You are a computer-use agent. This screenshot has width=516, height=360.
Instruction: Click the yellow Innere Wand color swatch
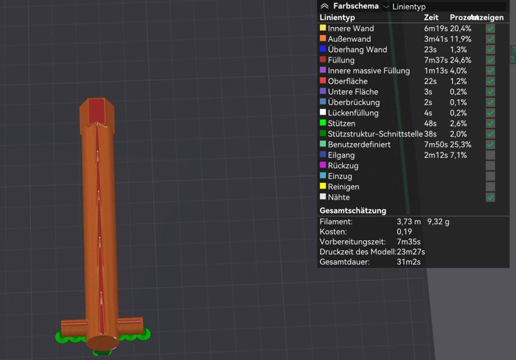click(x=323, y=28)
